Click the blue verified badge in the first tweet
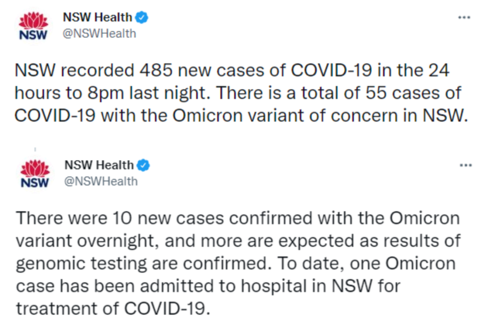The height and width of the screenshot is (328, 495). tap(142, 17)
